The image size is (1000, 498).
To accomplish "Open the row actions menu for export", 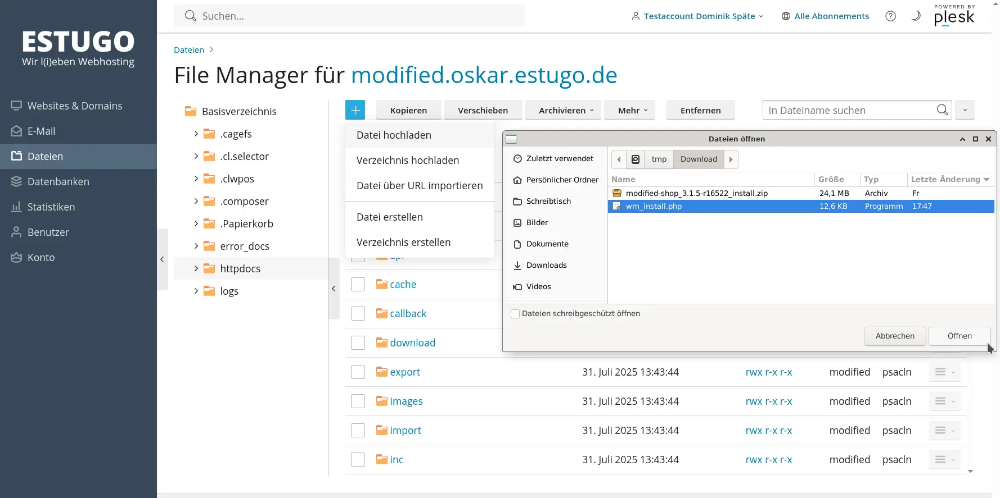I will (x=944, y=372).
